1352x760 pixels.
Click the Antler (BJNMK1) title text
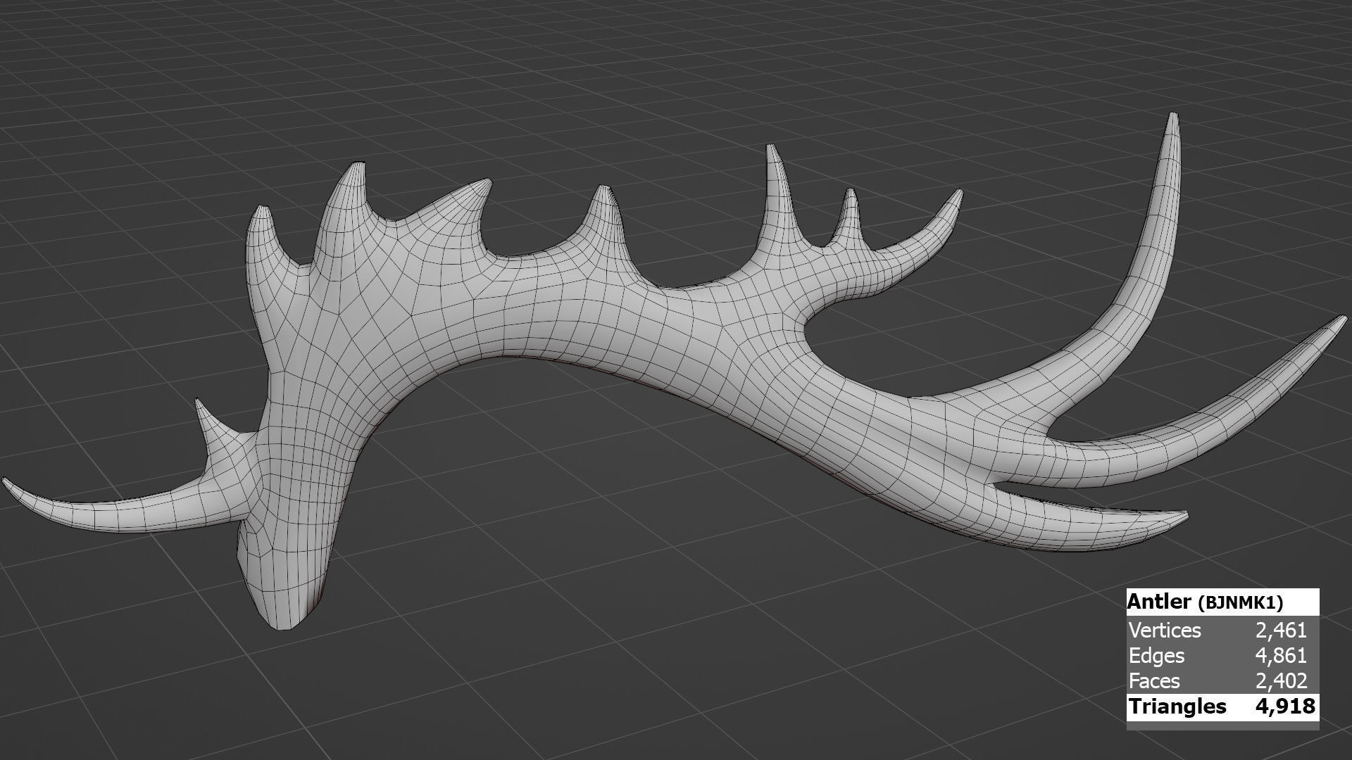(x=1205, y=602)
